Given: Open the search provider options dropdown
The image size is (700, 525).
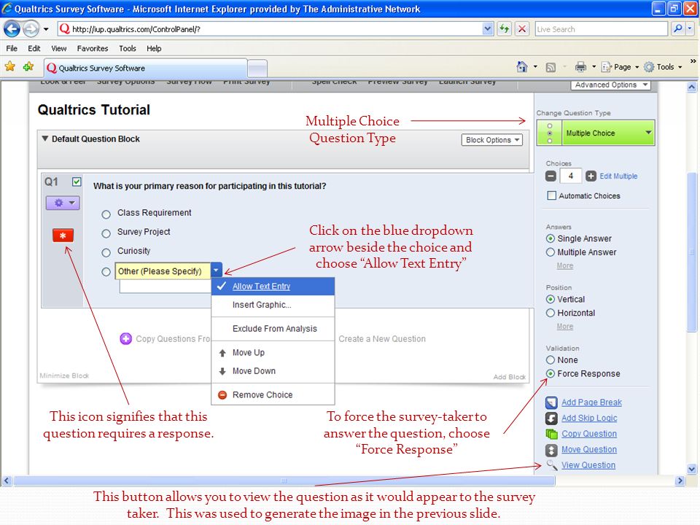Looking at the screenshot, I should [x=691, y=29].
